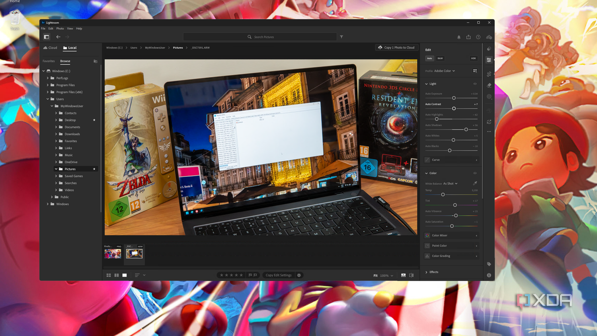The image size is (597, 336).
Task: Open the Crop tool
Action: pyautogui.click(x=489, y=74)
